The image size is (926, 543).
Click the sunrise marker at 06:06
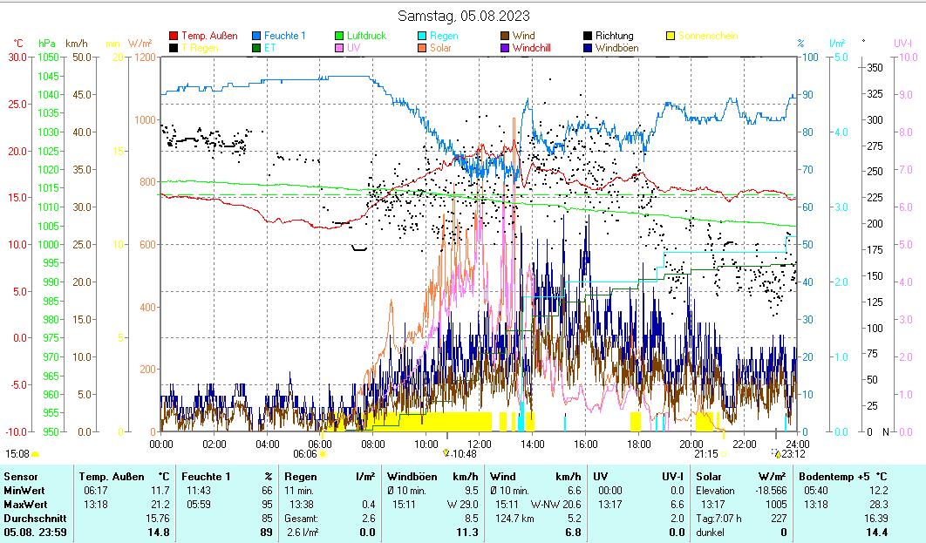[322, 453]
